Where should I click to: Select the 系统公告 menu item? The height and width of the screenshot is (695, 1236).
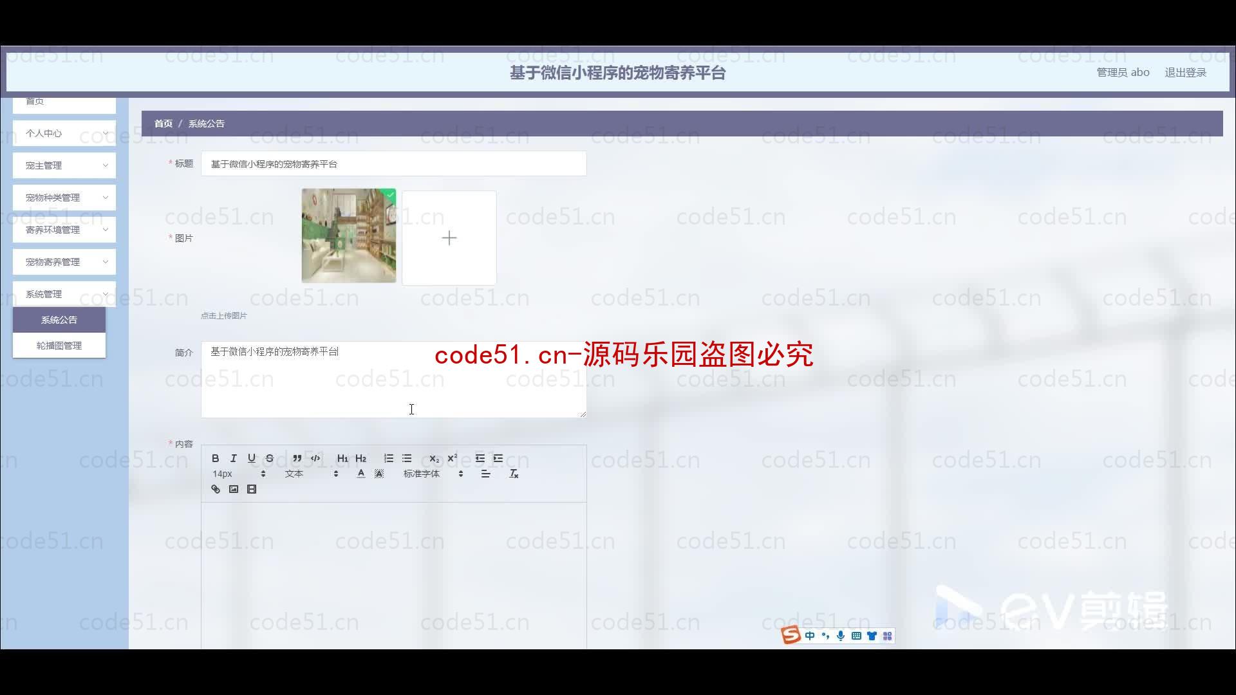[59, 319]
